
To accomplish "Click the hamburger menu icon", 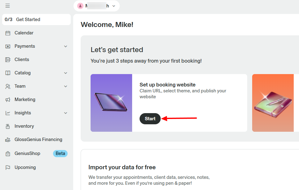I will click(7, 6).
